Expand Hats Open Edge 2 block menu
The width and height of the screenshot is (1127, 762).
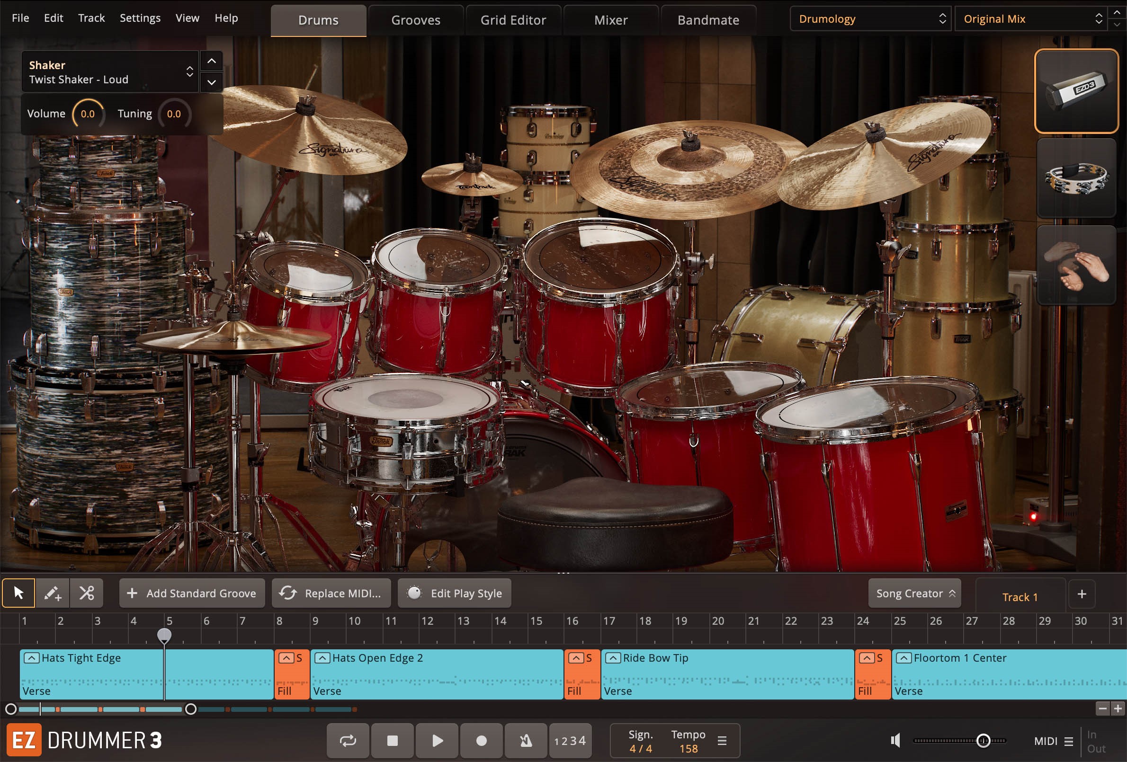[322, 658]
